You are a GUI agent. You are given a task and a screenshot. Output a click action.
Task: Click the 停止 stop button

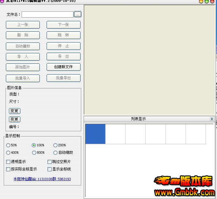[x=64, y=46]
